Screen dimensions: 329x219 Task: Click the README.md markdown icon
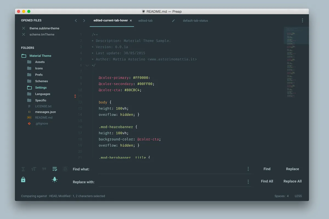[29, 117]
